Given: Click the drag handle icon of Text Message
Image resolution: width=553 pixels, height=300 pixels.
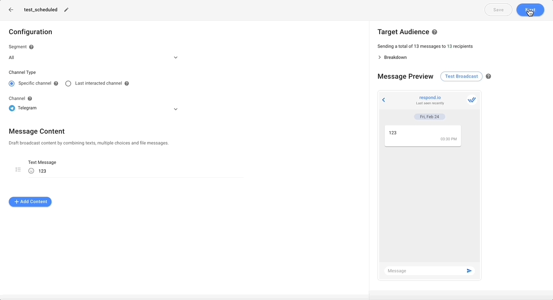Looking at the screenshot, I should (x=18, y=170).
